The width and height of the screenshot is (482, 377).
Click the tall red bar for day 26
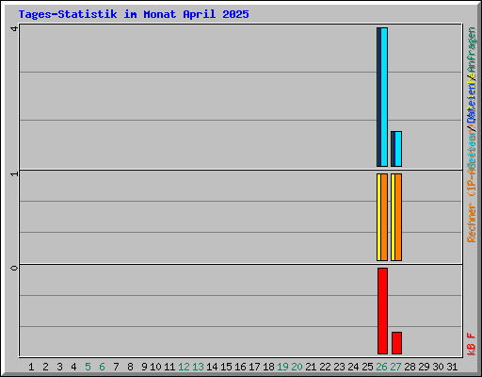[x=382, y=311]
